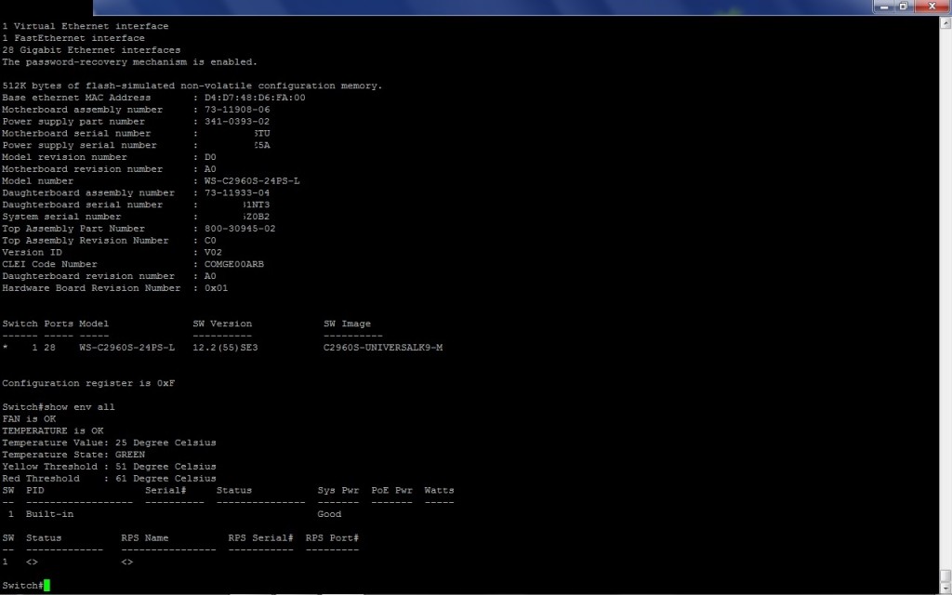Click the "Sys Pwr" column header
The height and width of the screenshot is (595, 952).
pyautogui.click(x=338, y=491)
